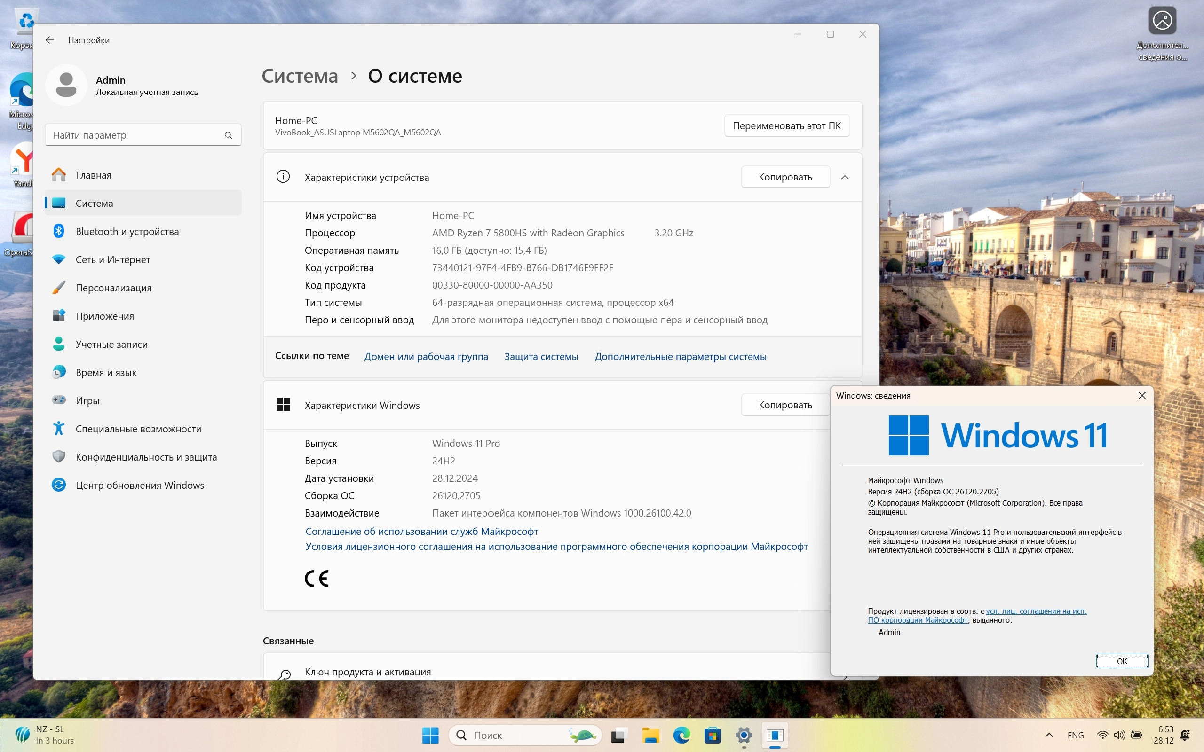
Task: Show hidden tray icons chevron
Action: click(x=1049, y=735)
